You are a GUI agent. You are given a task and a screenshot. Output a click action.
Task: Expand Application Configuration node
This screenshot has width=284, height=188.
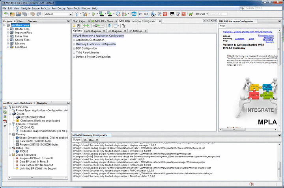pyautogui.click(x=74, y=40)
